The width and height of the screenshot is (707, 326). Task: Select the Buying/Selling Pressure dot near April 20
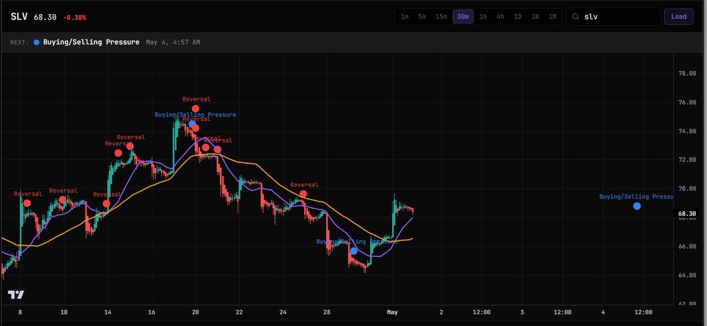tap(192, 124)
